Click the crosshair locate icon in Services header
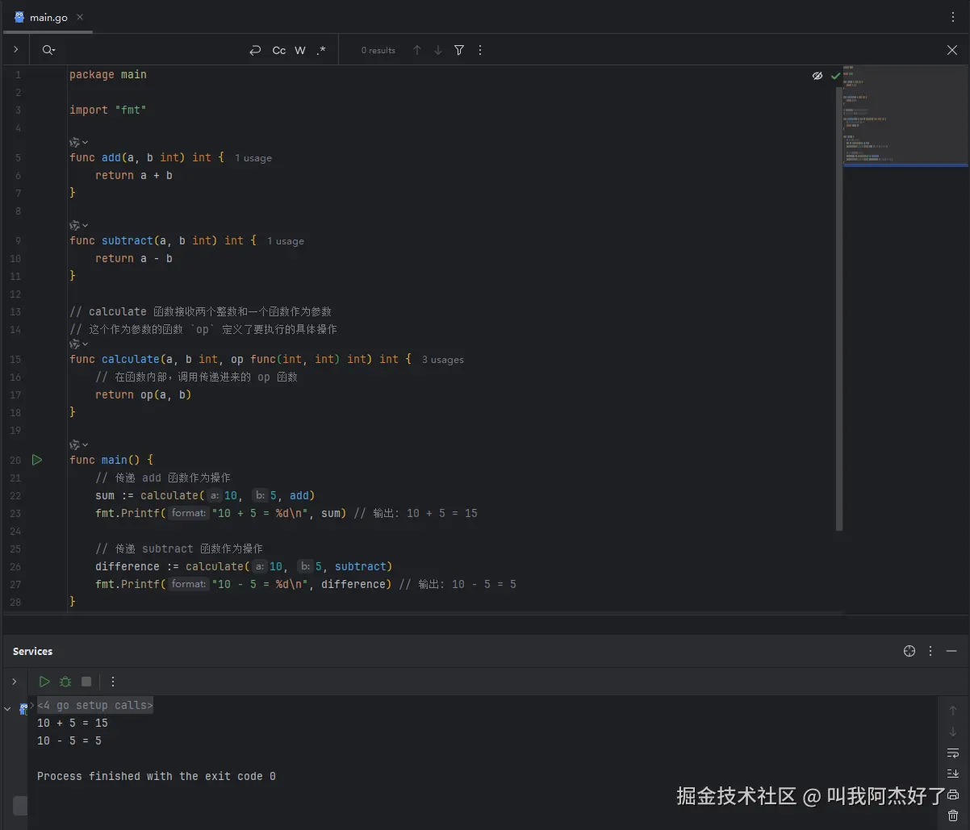 909,651
